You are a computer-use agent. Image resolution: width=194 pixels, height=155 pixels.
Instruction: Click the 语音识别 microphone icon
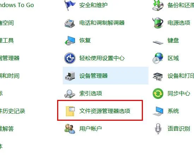coord(158,129)
